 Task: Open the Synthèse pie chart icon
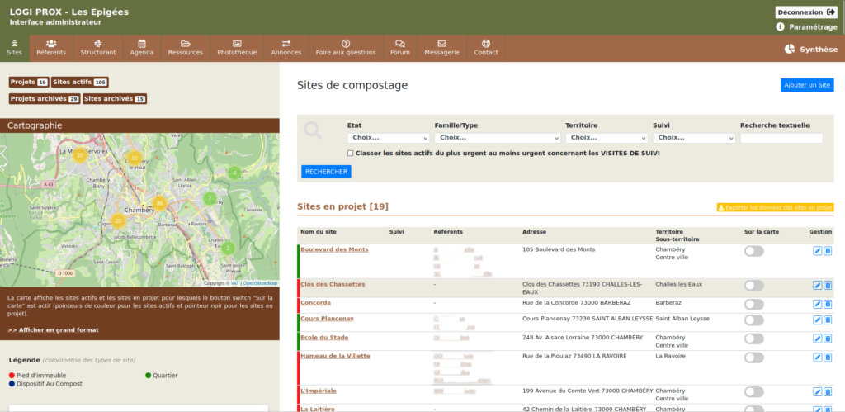(x=789, y=50)
